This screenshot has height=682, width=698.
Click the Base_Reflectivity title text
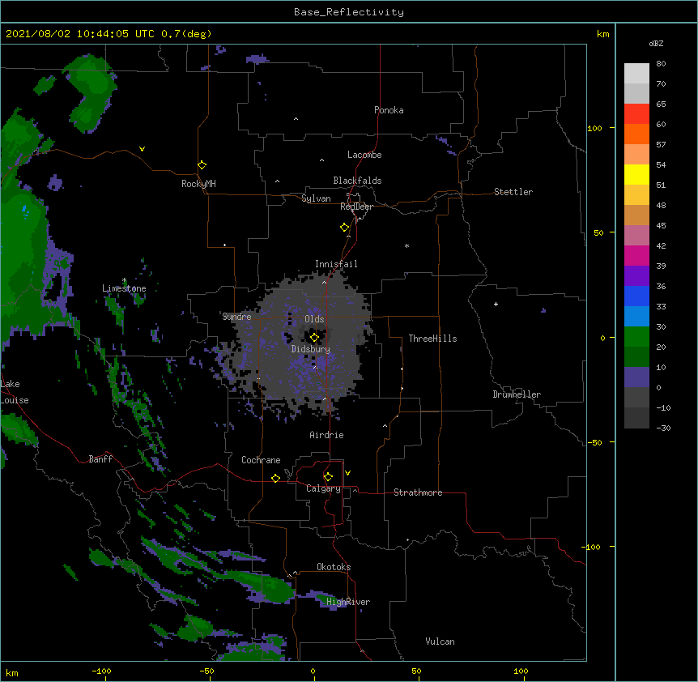(349, 12)
